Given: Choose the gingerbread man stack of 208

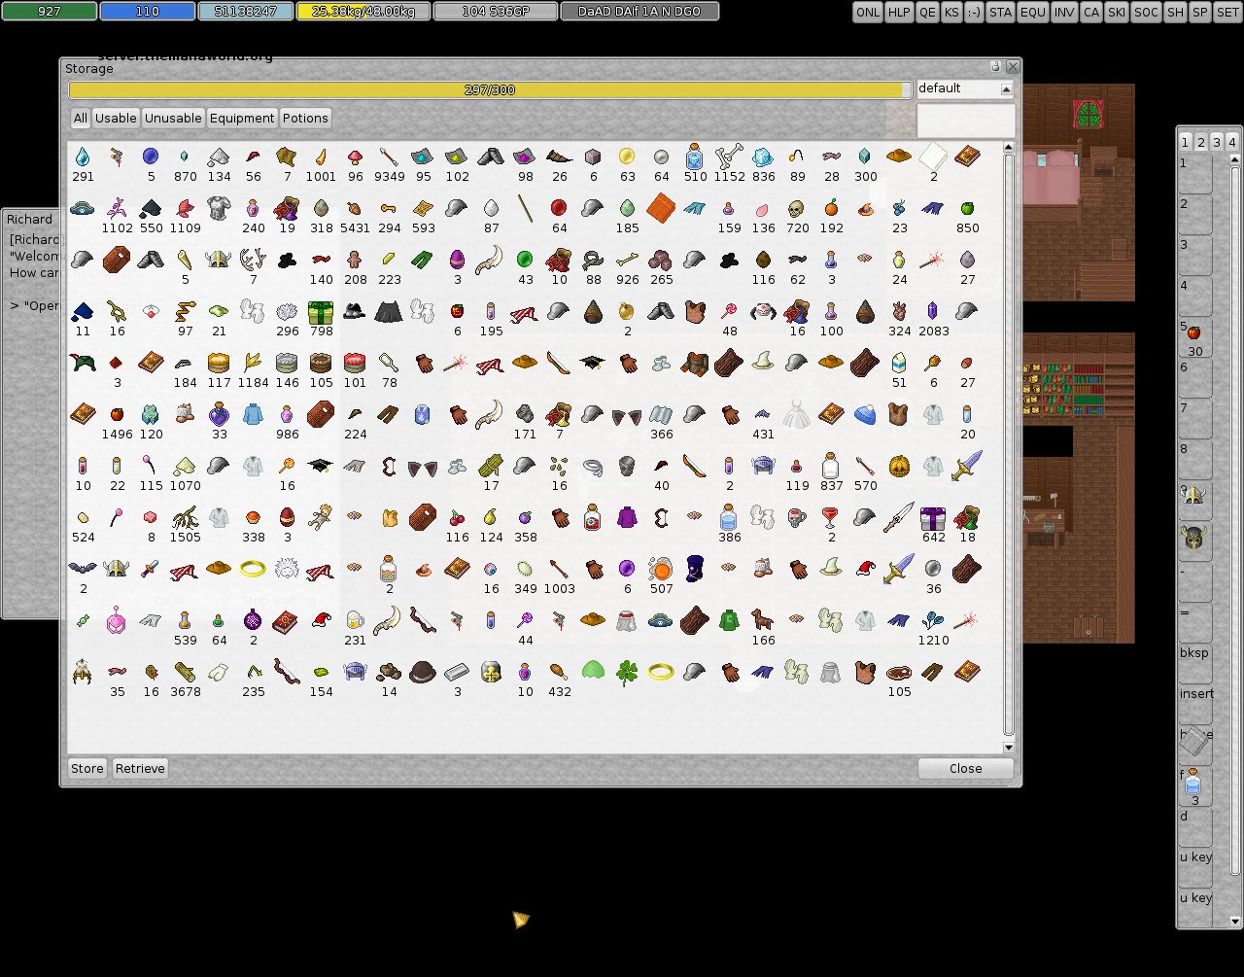Looking at the screenshot, I should pyautogui.click(x=355, y=260).
